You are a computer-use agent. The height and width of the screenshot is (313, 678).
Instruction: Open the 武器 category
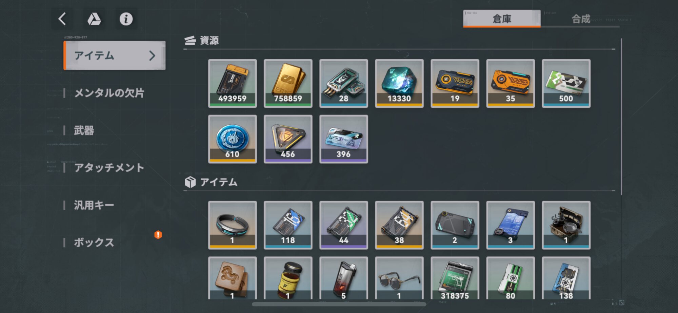[84, 130]
